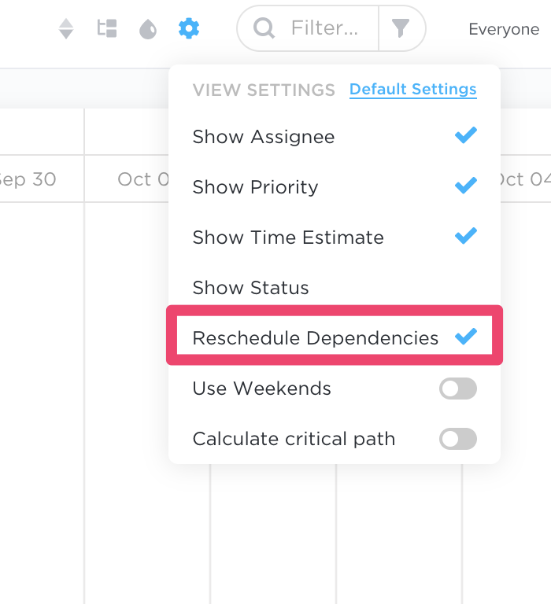
Task: Click the sort arrows icon
Action: [x=66, y=28]
